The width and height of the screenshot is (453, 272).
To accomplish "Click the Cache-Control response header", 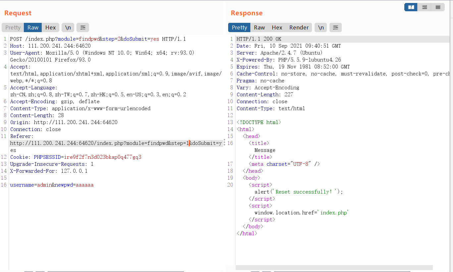I will pos(343,74).
